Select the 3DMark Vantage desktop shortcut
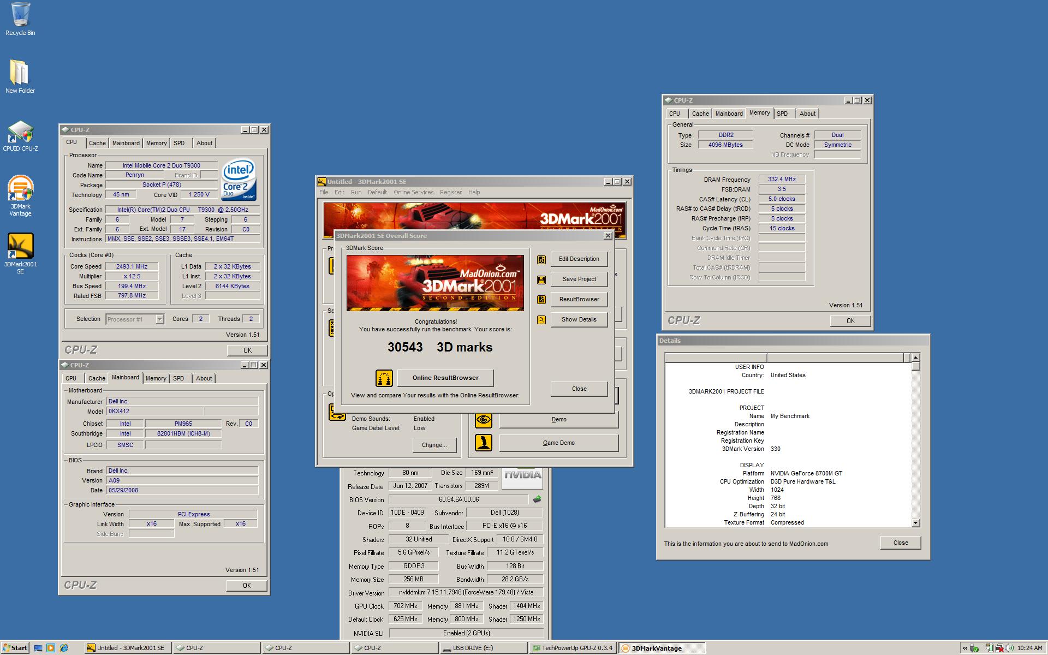 [x=20, y=195]
